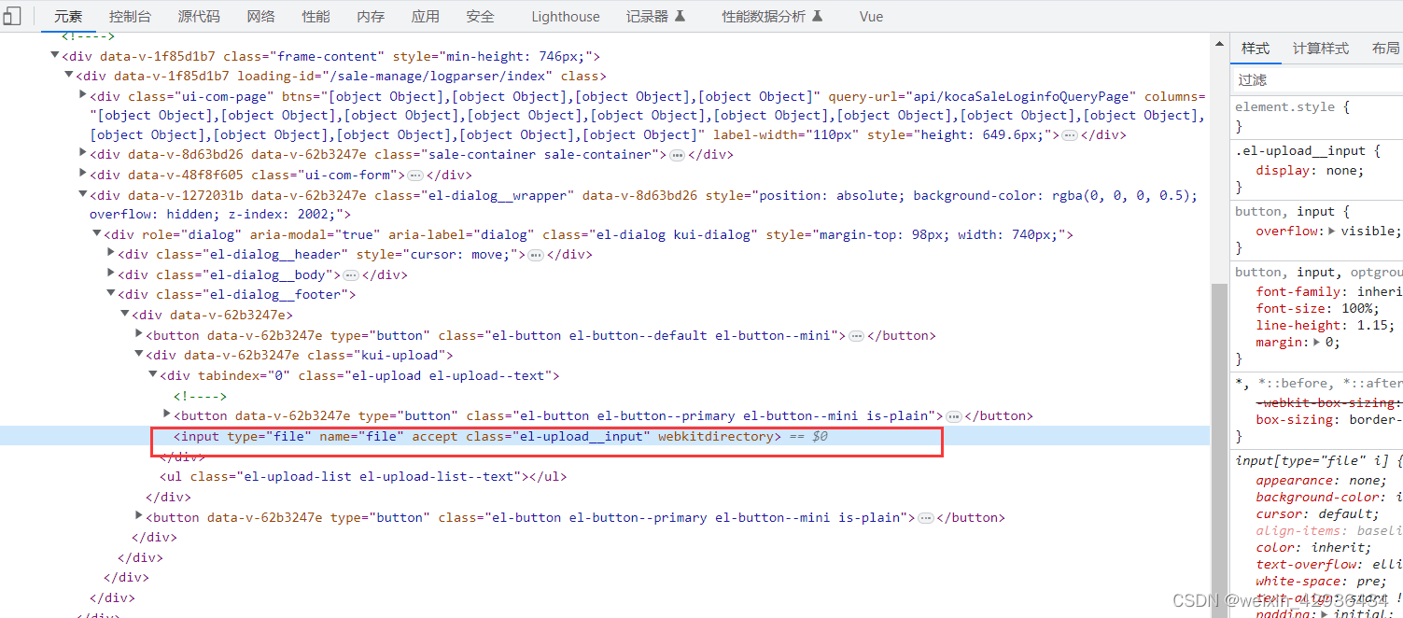Viewport: 1403px width, 618px height.
Task: Collapse the frame-content div node
Action: click(x=54, y=56)
